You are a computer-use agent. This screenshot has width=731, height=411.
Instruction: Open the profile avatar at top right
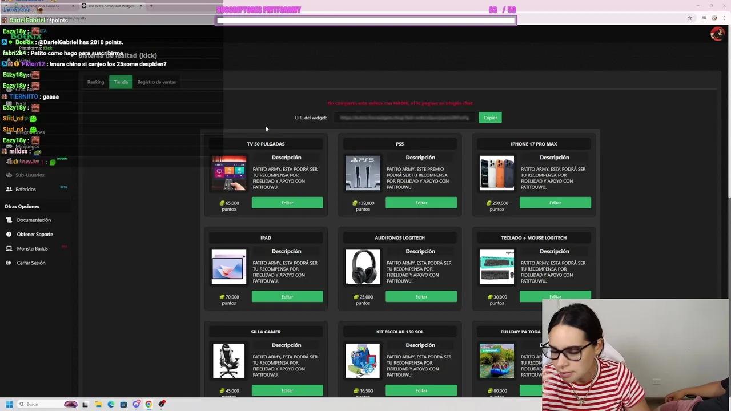coord(717,34)
